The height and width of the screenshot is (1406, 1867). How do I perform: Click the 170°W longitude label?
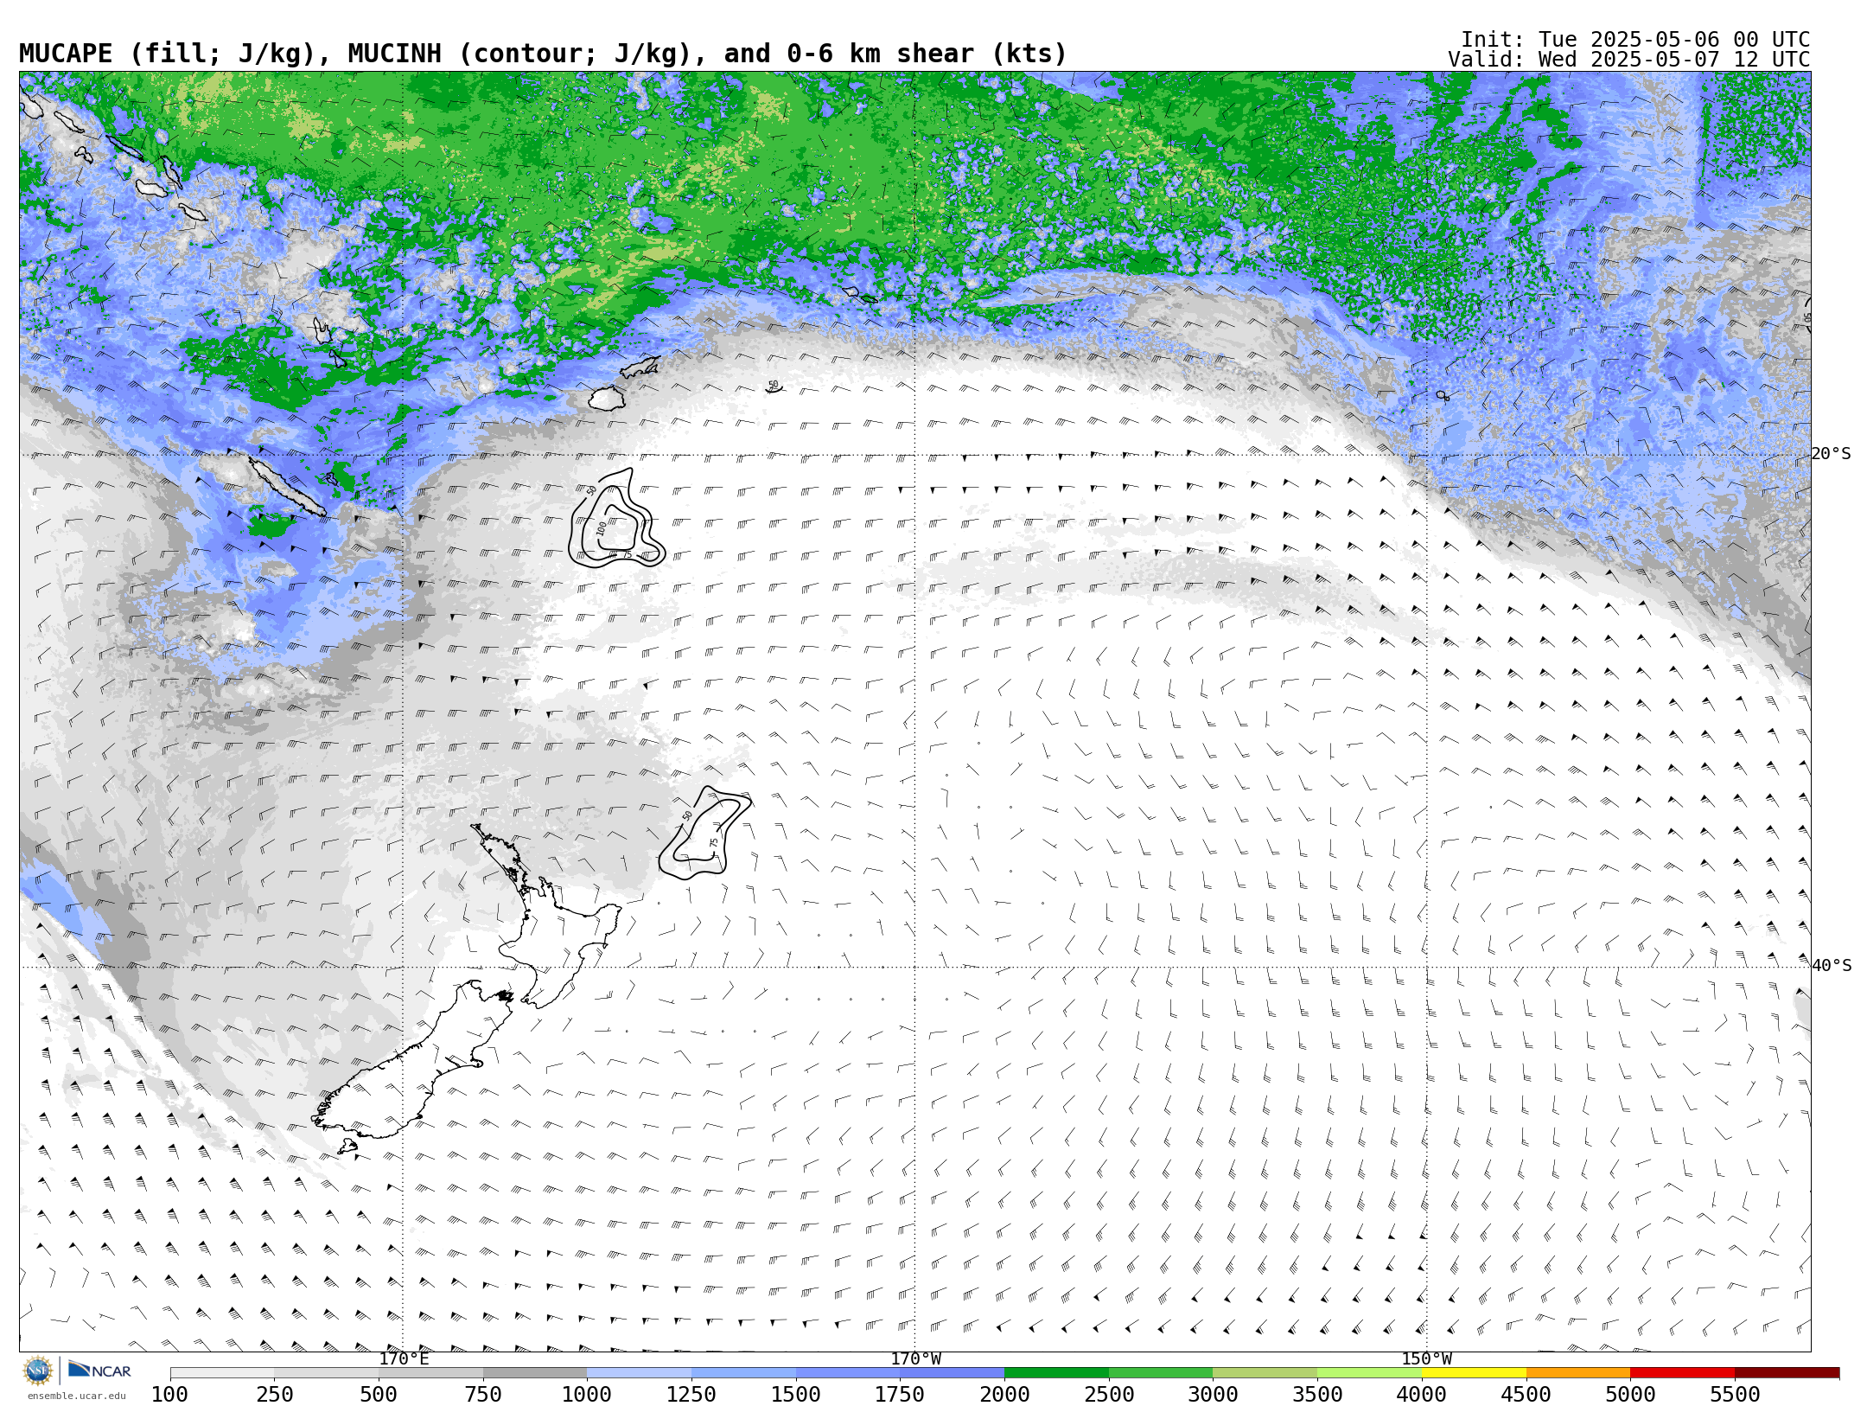pyautogui.click(x=916, y=1359)
